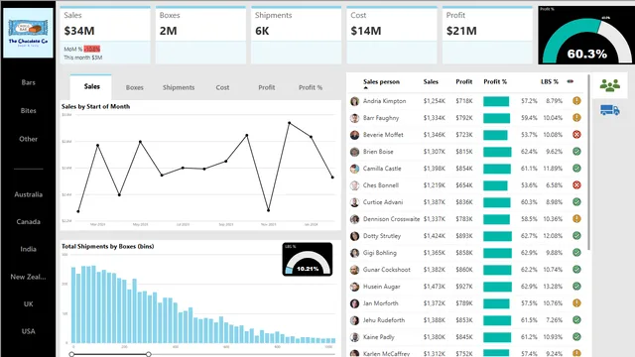The height and width of the screenshot is (357, 635).
Task: Click the Boxes 2M card
Action: point(200,36)
